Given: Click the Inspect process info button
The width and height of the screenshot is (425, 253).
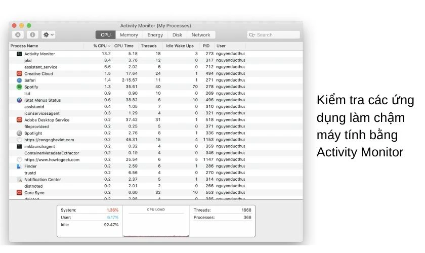Looking at the screenshot, I should tap(32, 35).
